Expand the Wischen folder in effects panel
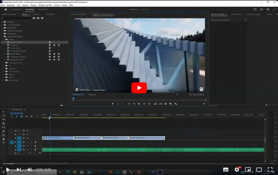This screenshot has width=278, height=175. click(x=4, y=74)
